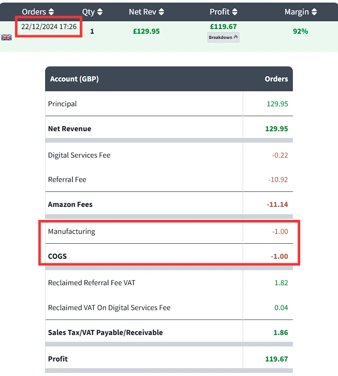
Task: Select the Principal row label
Action: 62,104
